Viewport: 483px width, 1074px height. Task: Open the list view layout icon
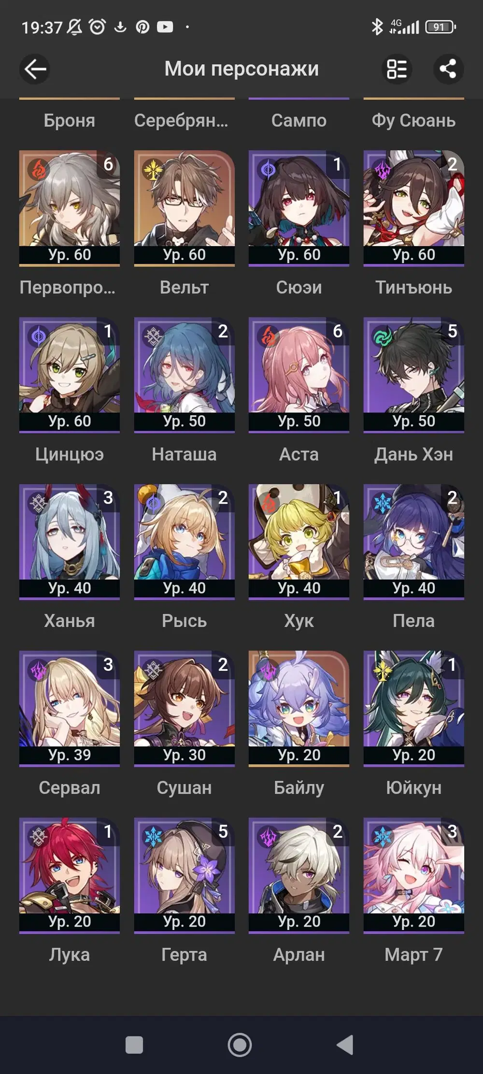click(397, 69)
